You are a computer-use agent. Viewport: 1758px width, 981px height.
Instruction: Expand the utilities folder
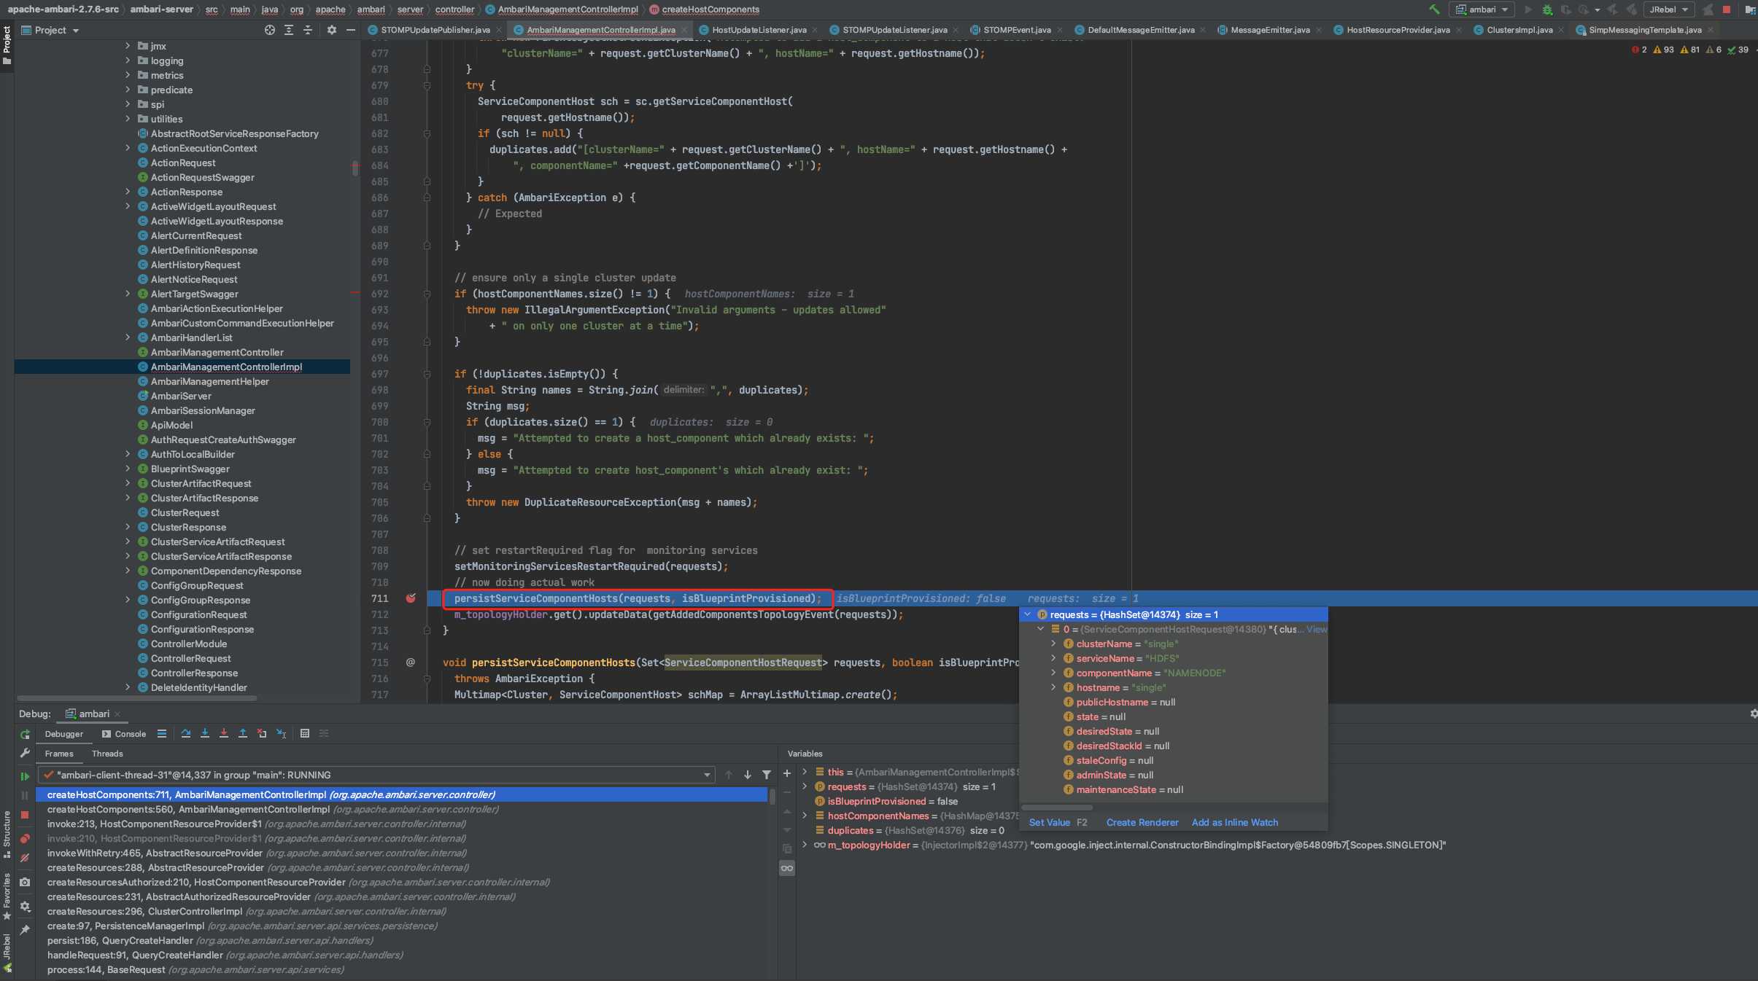tap(128, 118)
